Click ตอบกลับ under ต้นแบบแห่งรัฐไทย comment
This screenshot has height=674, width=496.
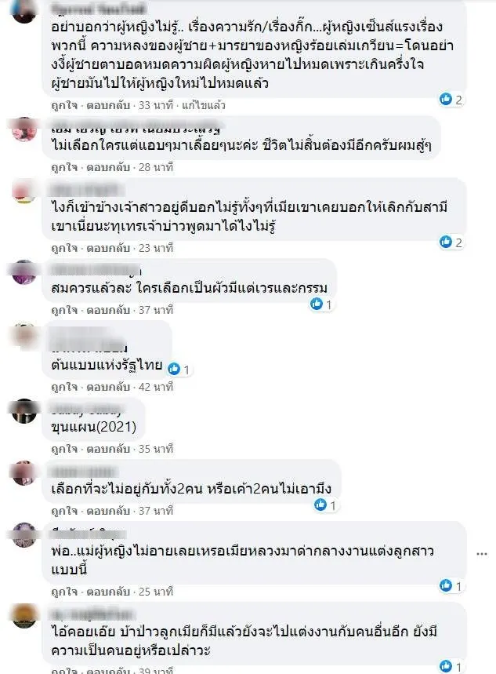[108, 388]
